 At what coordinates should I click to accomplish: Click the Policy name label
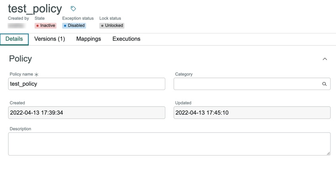point(21,74)
